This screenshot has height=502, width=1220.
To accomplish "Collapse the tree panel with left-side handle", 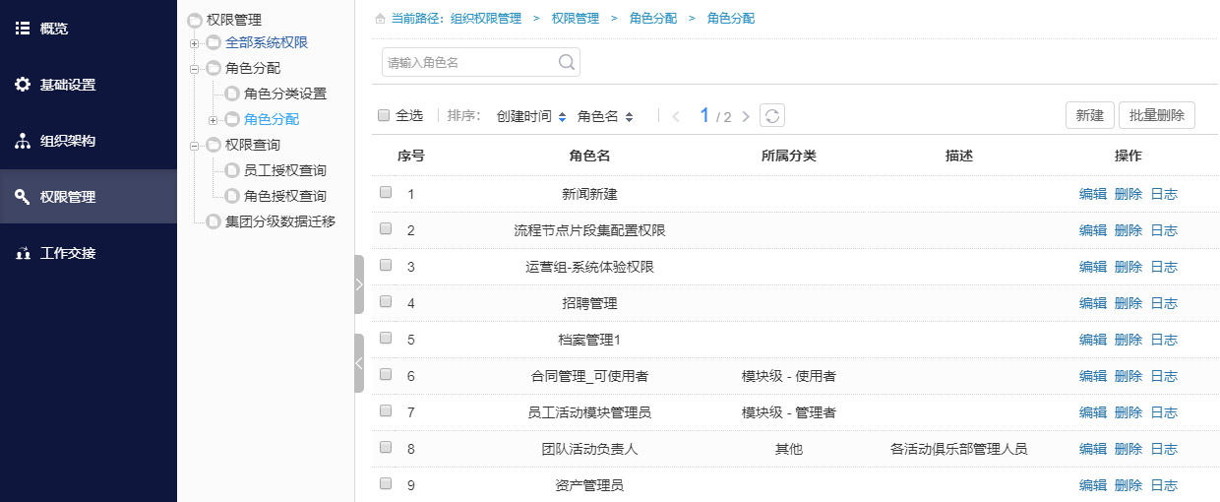I will coord(359,363).
